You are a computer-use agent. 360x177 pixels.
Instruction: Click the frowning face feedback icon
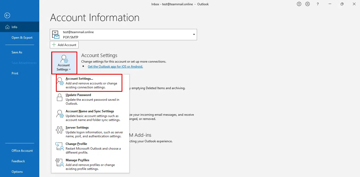[307, 4]
